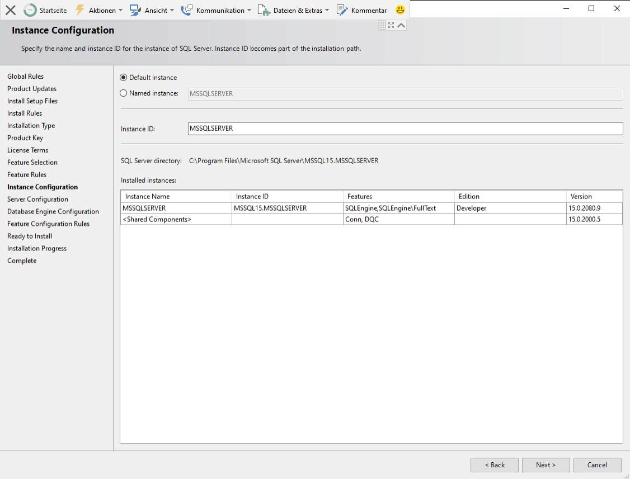Click the Next > button

[x=546, y=465]
